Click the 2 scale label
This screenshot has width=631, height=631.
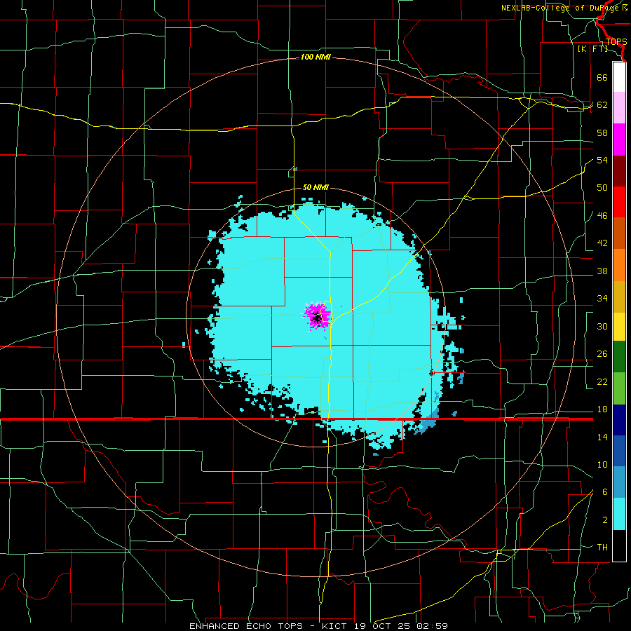click(604, 520)
